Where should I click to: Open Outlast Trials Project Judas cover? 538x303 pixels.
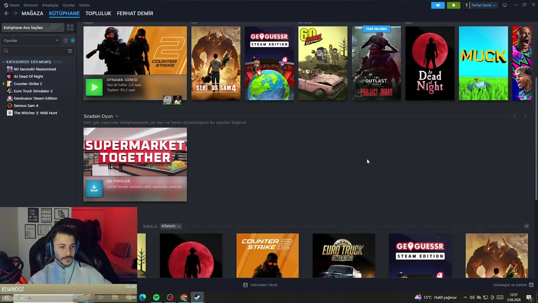pyautogui.click(x=376, y=63)
